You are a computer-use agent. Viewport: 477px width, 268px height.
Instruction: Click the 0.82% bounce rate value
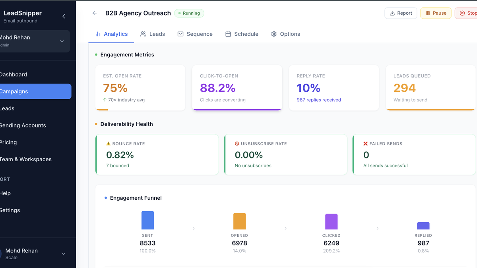120,155
